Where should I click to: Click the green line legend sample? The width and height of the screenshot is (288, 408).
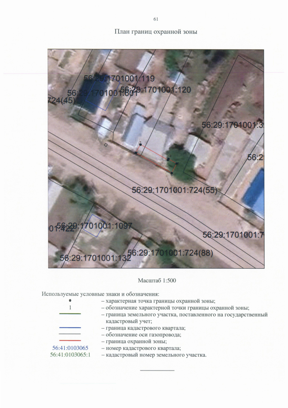click(70, 314)
